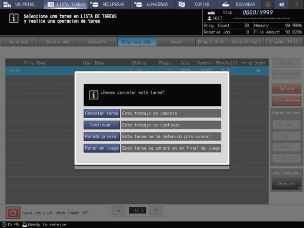
Task: Click the 'Ready to receive' status text
Action: coord(47,224)
